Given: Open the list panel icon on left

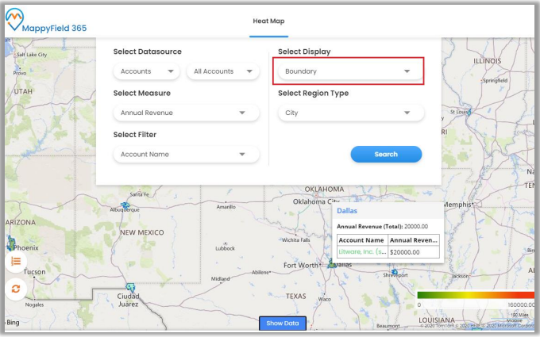Looking at the screenshot, I should [15, 261].
